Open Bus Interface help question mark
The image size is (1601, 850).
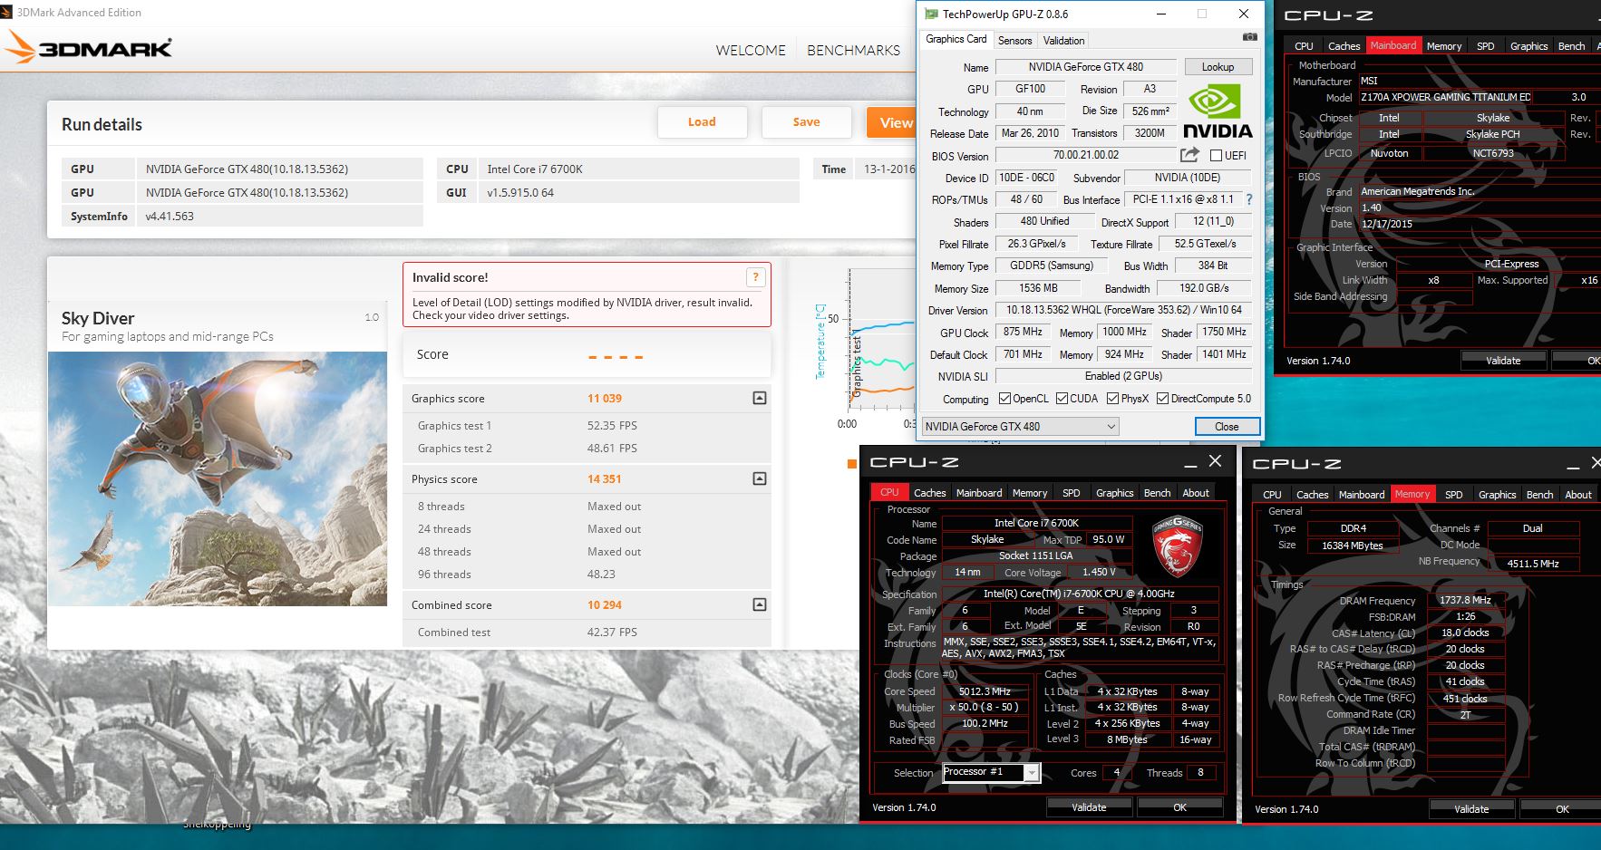(1248, 199)
